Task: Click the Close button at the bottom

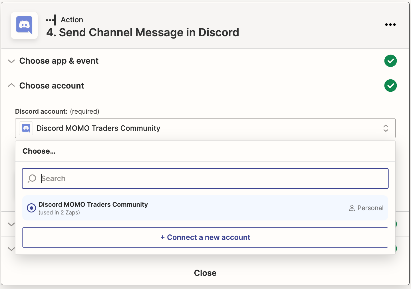Action: (x=205, y=273)
